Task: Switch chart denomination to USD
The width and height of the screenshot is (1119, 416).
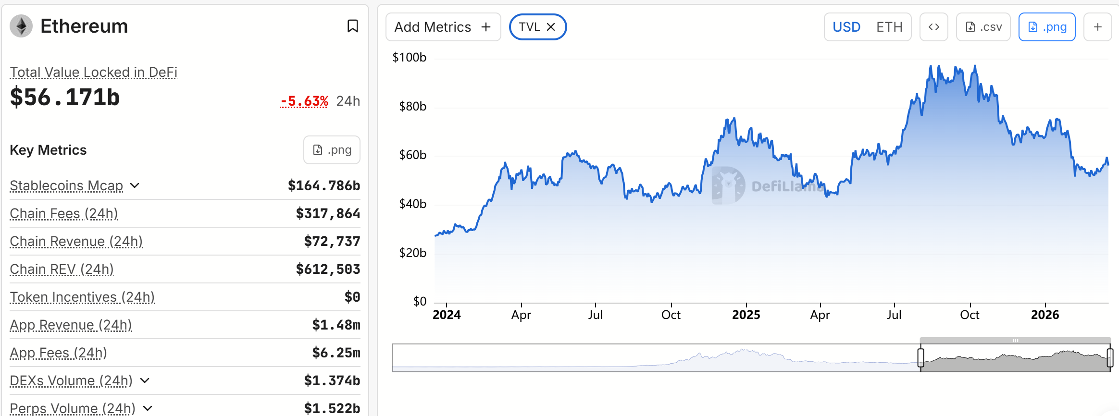Action: click(x=846, y=27)
